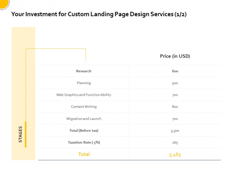Click the Research price value 600
The width and height of the screenshot is (232, 174).
pos(175,71)
